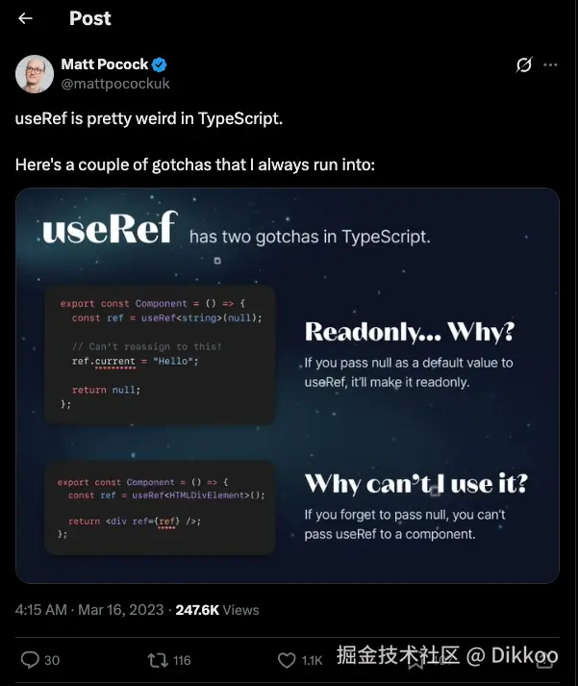The height and width of the screenshot is (686, 578).
Task: View the 247.6K Views analytics
Action: coord(216,609)
